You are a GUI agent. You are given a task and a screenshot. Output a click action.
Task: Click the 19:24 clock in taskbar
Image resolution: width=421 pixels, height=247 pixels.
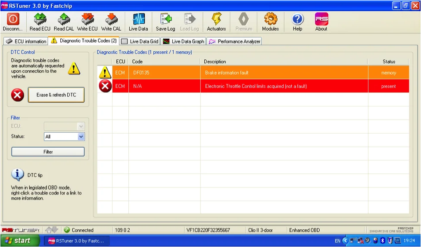tap(409, 241)
